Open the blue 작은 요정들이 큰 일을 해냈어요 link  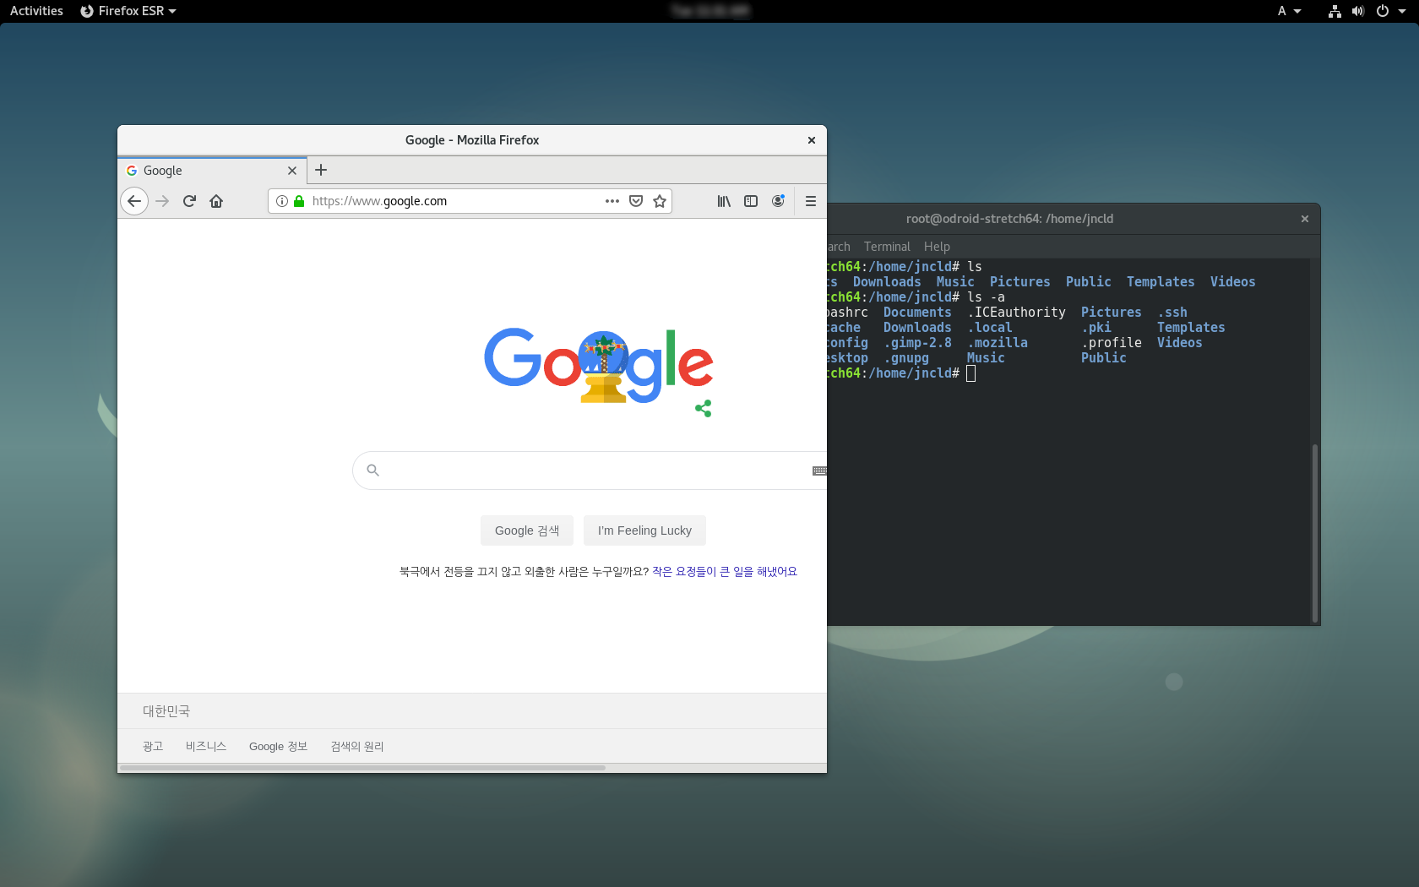click(725, 572)
